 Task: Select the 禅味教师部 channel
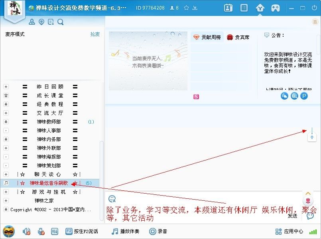[50, 122]
